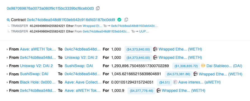Open the Wrapped Et... sender in first TRANSFER
Image resolution: width=250 pixels, height=101 pixels.
pyautogui.click(x=93, y=26)
